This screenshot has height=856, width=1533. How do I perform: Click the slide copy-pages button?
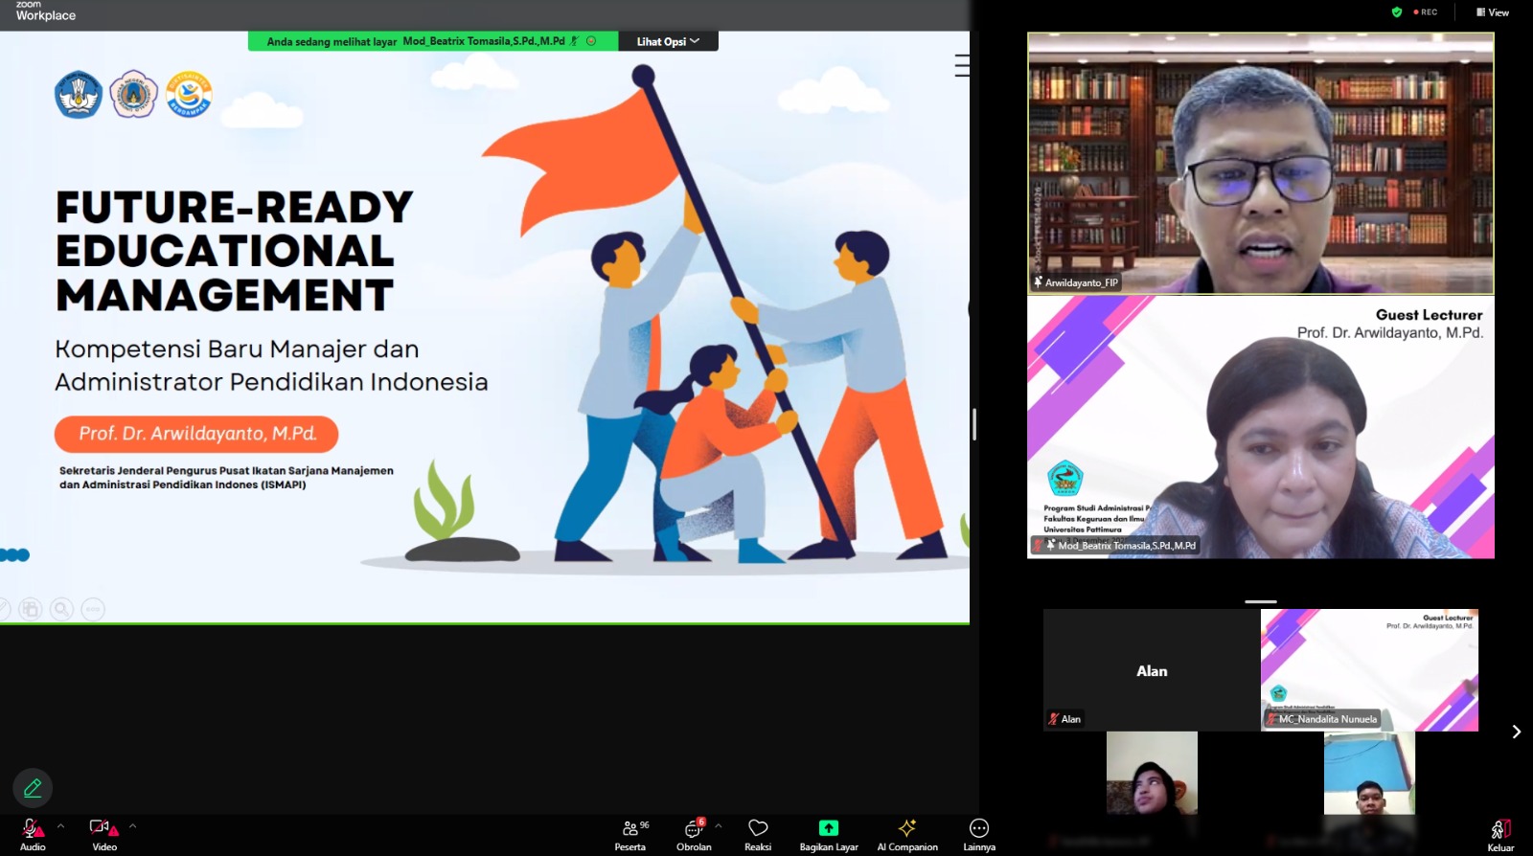click(x=31, y=609)
